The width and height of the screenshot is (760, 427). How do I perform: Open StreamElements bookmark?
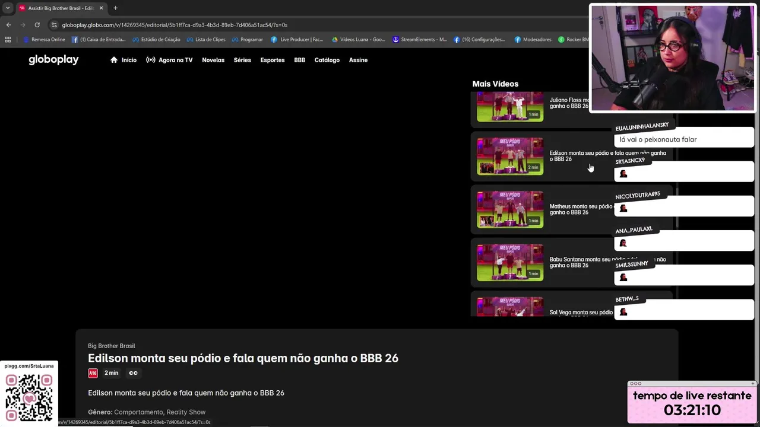420,40
